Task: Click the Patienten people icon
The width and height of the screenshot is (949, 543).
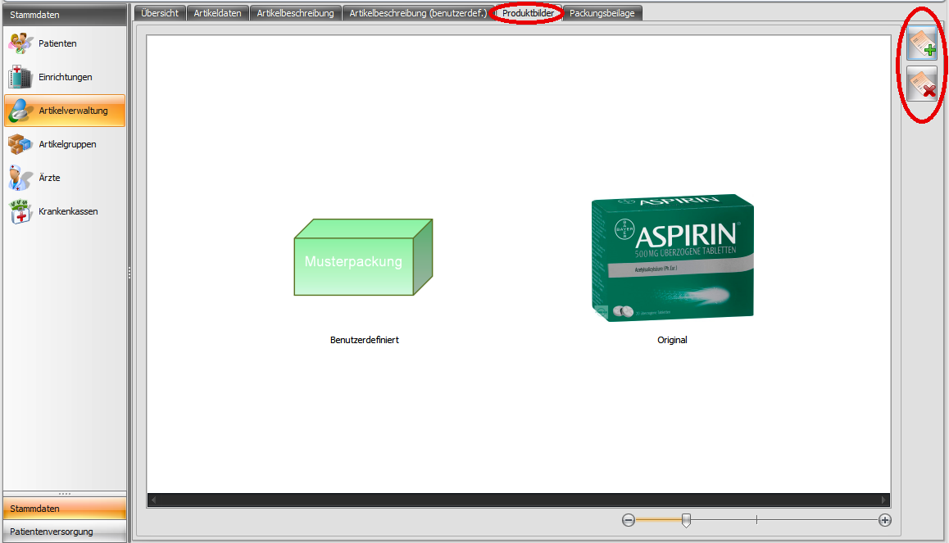Action: [20, 43]
